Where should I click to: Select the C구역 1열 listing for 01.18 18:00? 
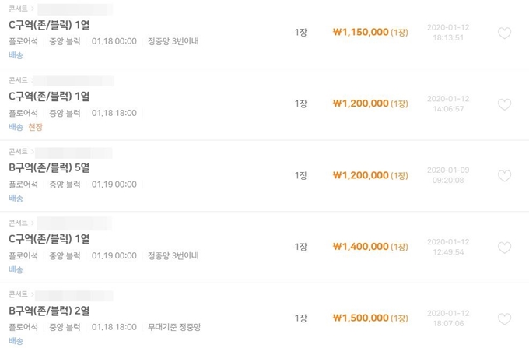coord(49,97)
